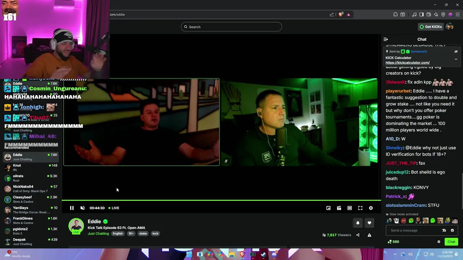Select the kick tag under stream title

click(156, 234)
